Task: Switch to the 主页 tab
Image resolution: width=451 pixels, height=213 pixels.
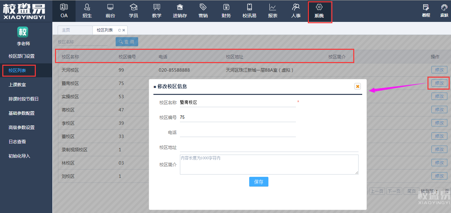Action: pyautogui.click(x=66, y=30)
